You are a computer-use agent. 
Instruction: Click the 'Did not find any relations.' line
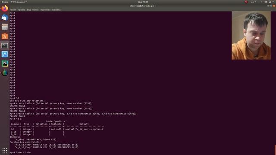click(x=27, y=101)
